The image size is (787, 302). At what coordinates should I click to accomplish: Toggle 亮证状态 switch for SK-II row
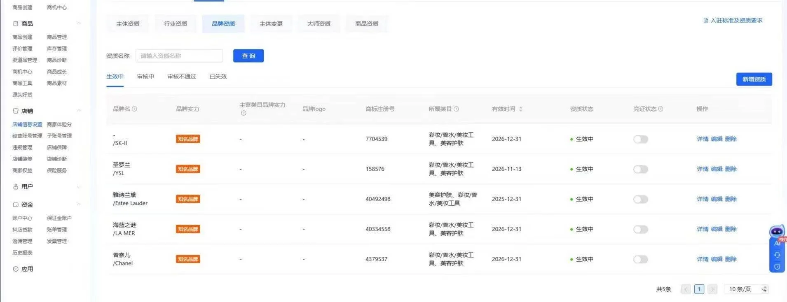pyautogui.click(x=641, y=139)
